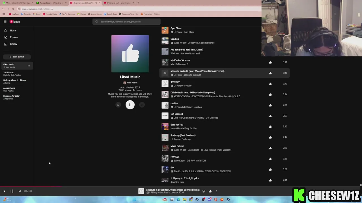Screen dimensions: 362x203
Task: Pause playback in the player bar
Action: (x=12, y=191)
